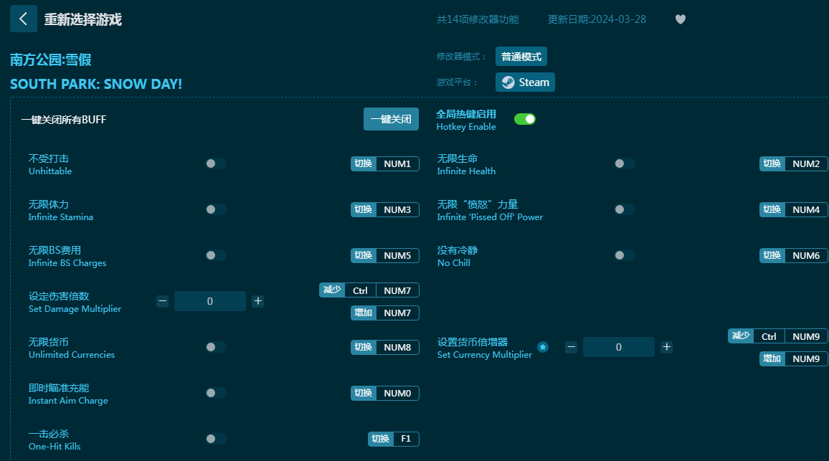The image size is (829, 461).
Task: Click the NUM2 hotkey for Infinite Health
Action: (794, 164)
